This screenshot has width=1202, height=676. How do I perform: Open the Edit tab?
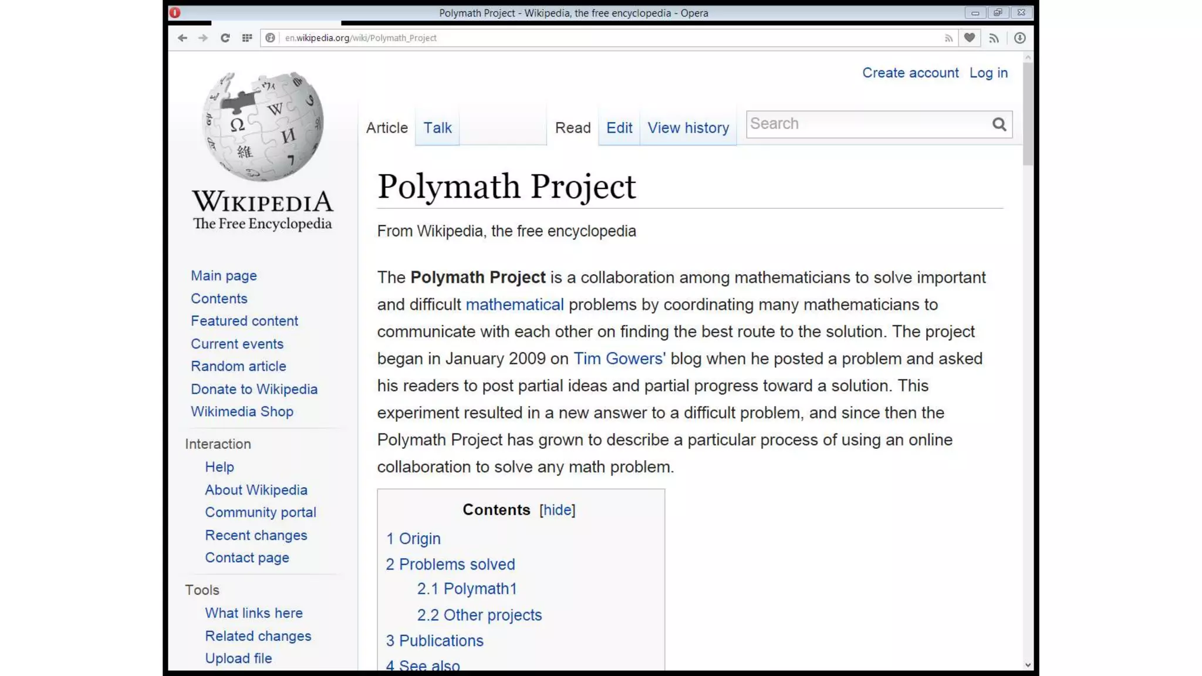[619, 128]
